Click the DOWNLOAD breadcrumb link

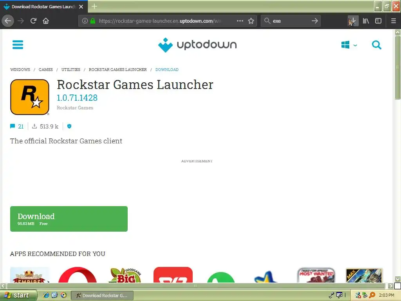pyautogui.click(x=167, y=70)
